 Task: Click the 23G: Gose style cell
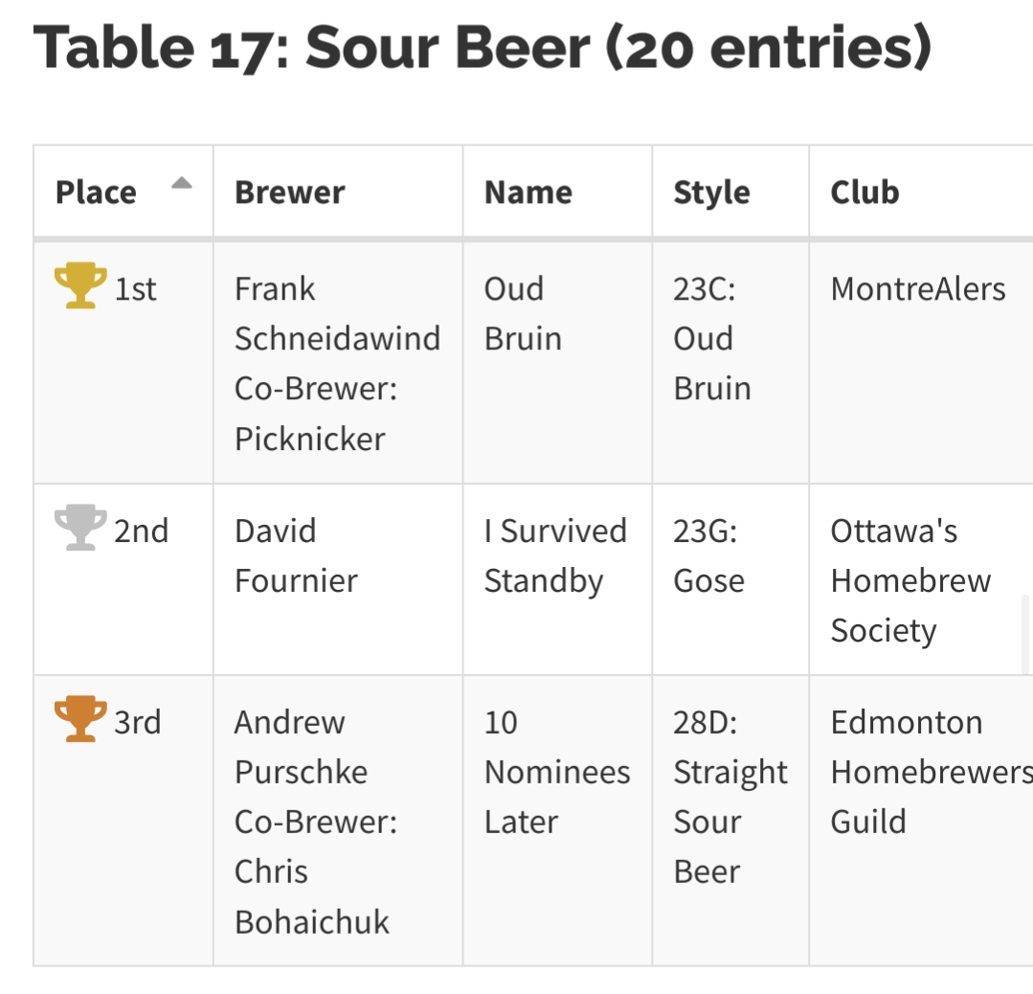click(708, 555)
